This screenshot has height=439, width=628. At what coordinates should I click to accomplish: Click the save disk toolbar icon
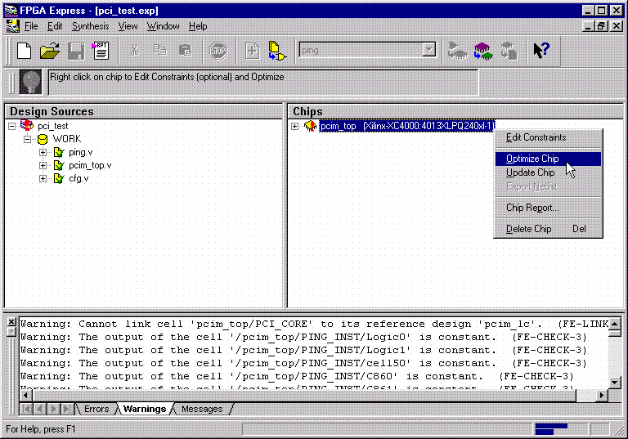[x=76, y=51]
